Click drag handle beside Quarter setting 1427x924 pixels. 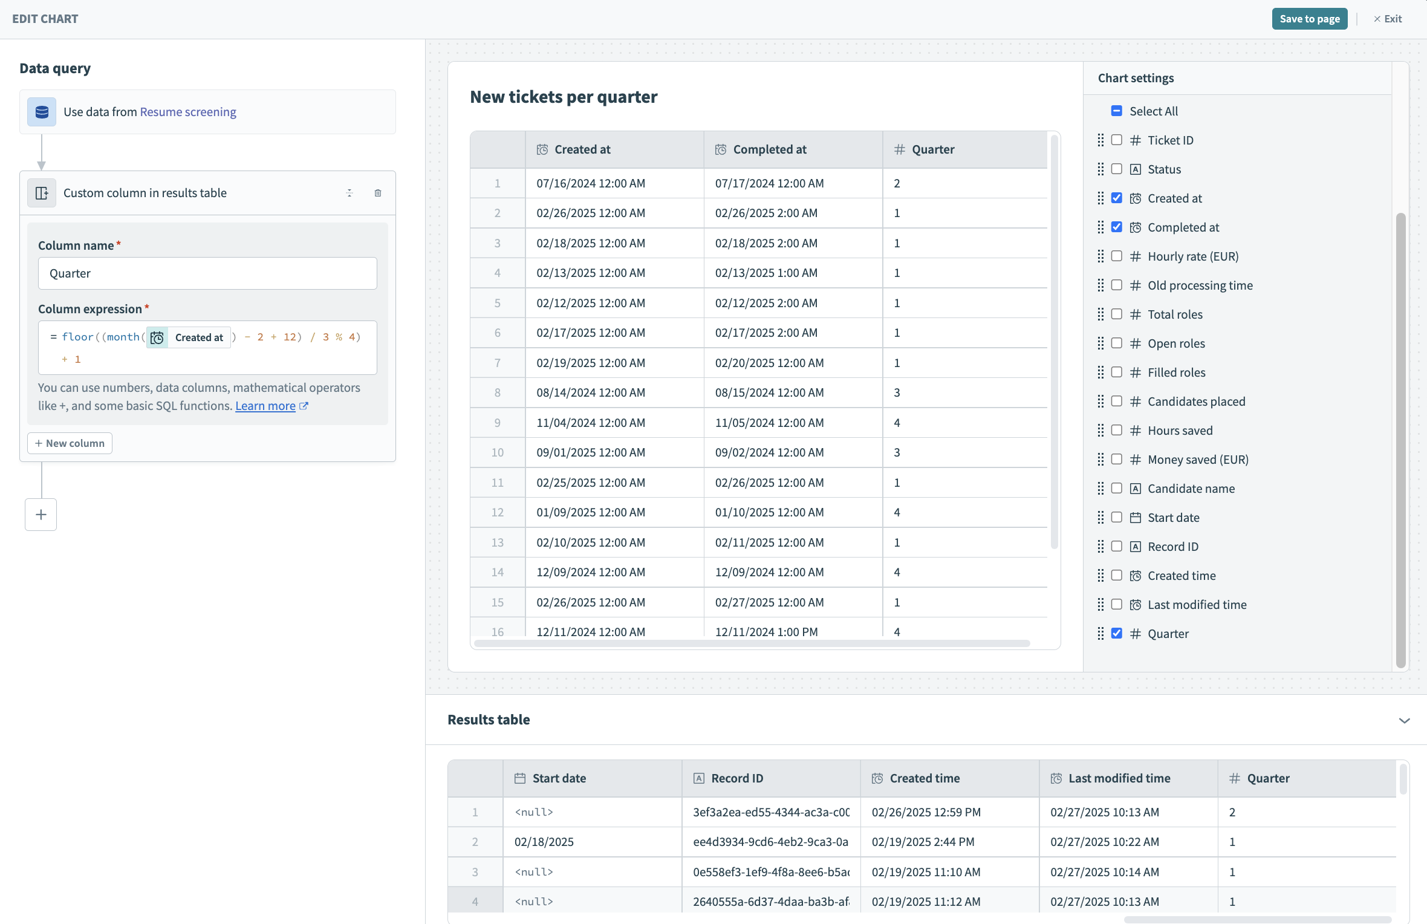[x=1100, y=633]
